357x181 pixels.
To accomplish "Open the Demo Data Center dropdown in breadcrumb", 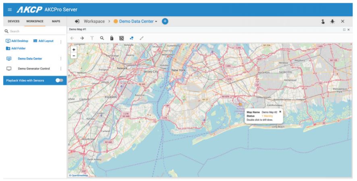I will pyautogui.click(x=156, y=21).
